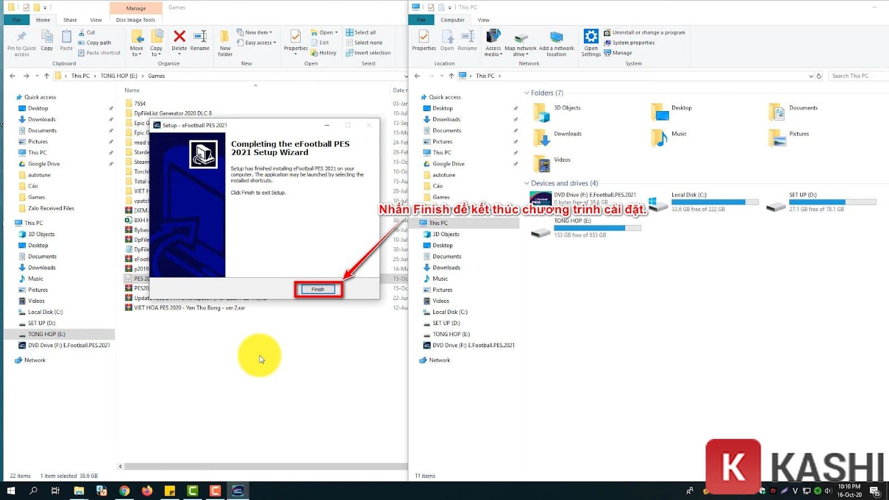Collapse the Folders (7) group
Screen dimensions: 889x500
coord(527,93)
